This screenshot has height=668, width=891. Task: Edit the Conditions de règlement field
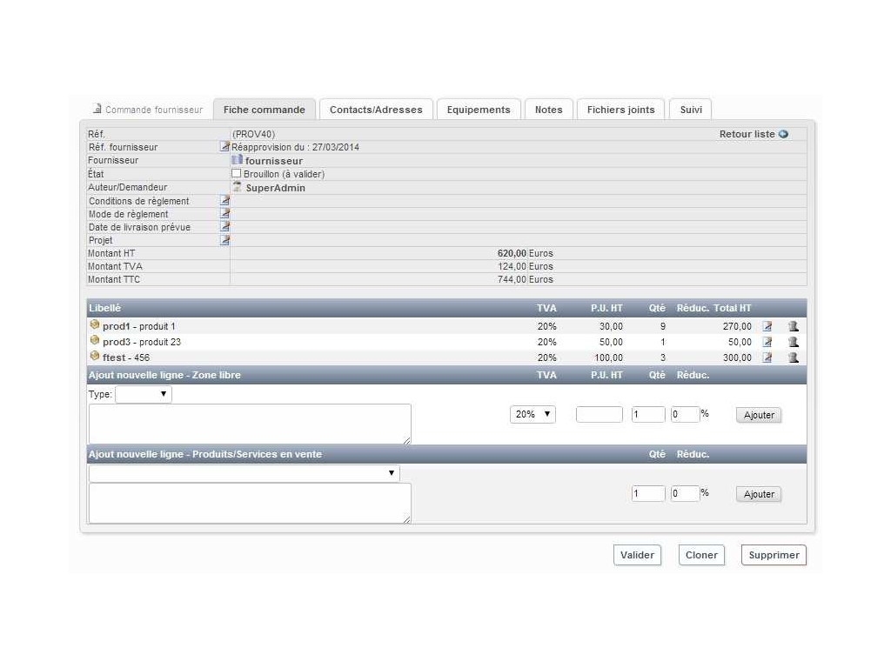pyautogui.click(x=224, y=201)
